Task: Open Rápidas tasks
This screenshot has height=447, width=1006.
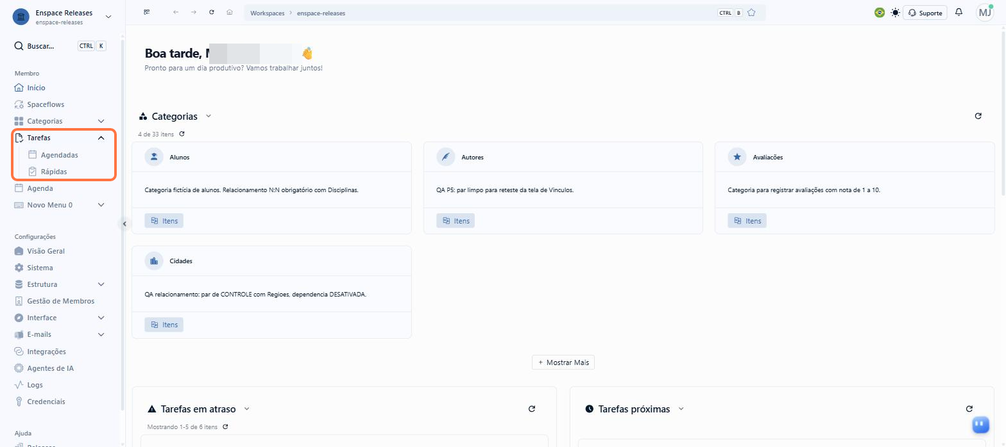Action: pyautogui.click(x=54, y=172)
